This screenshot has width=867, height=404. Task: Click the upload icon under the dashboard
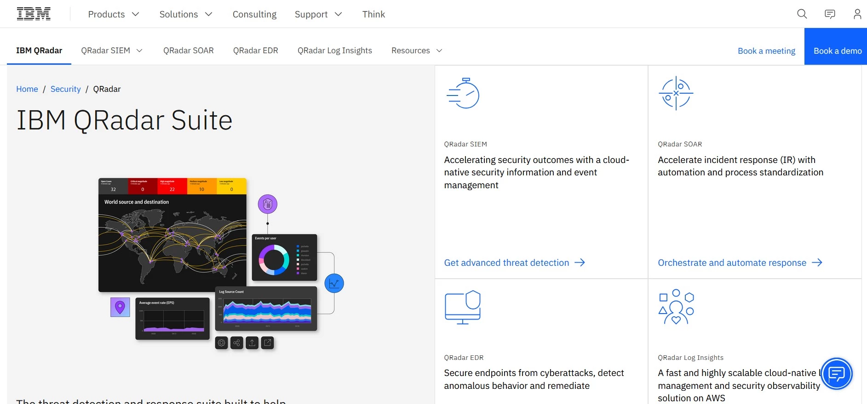click(252, 343)
